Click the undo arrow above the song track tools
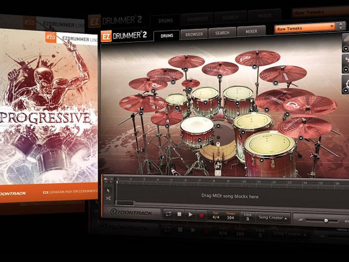349x262 pixels. pos(106,179)
